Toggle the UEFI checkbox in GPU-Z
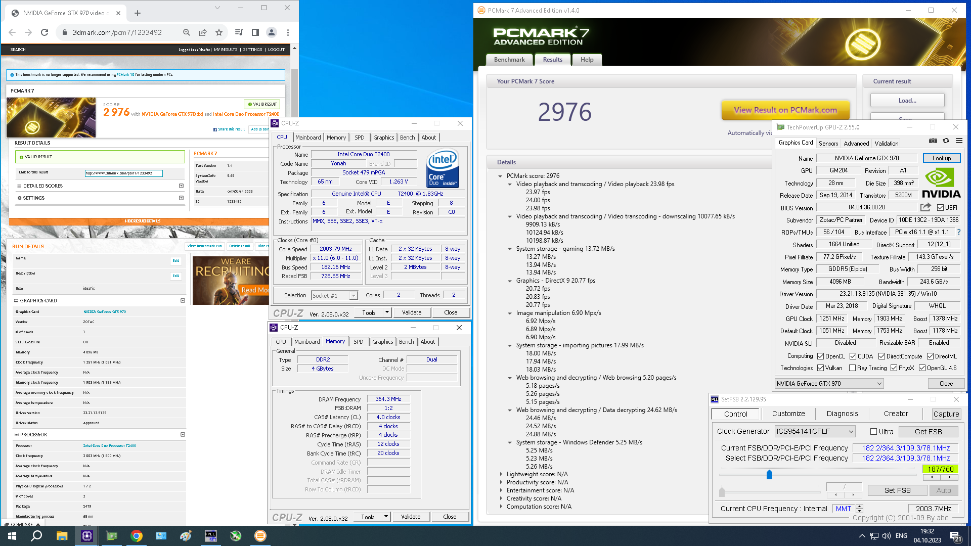This screenshot has height=546, width=971. pos(940,208)
